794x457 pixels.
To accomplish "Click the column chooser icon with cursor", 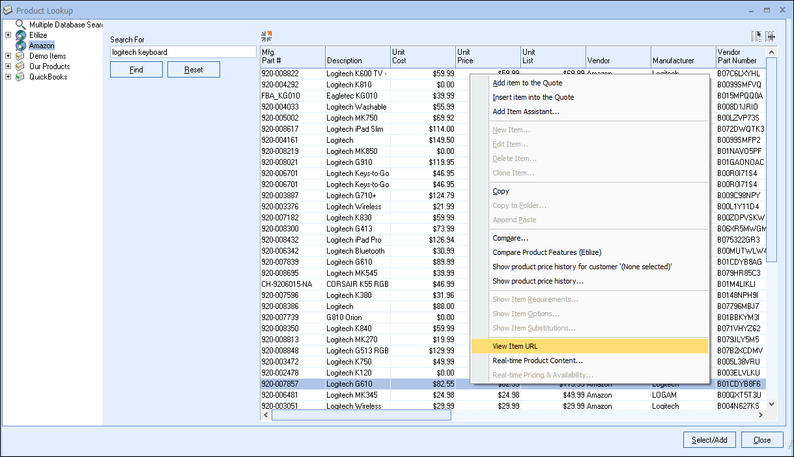I will click(757, 37).
